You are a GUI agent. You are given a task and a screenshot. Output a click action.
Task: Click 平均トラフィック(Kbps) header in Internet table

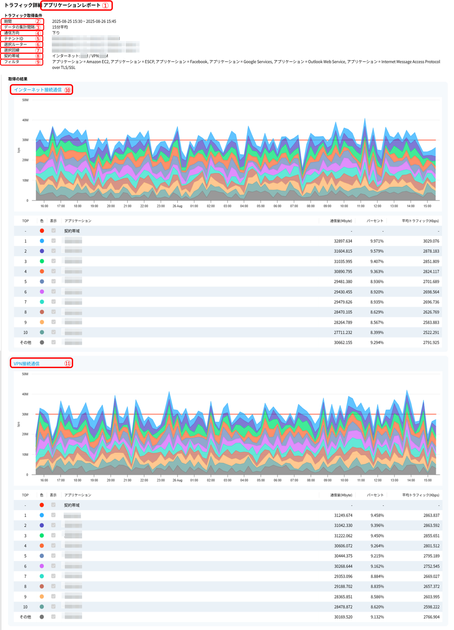click(420, 221)
